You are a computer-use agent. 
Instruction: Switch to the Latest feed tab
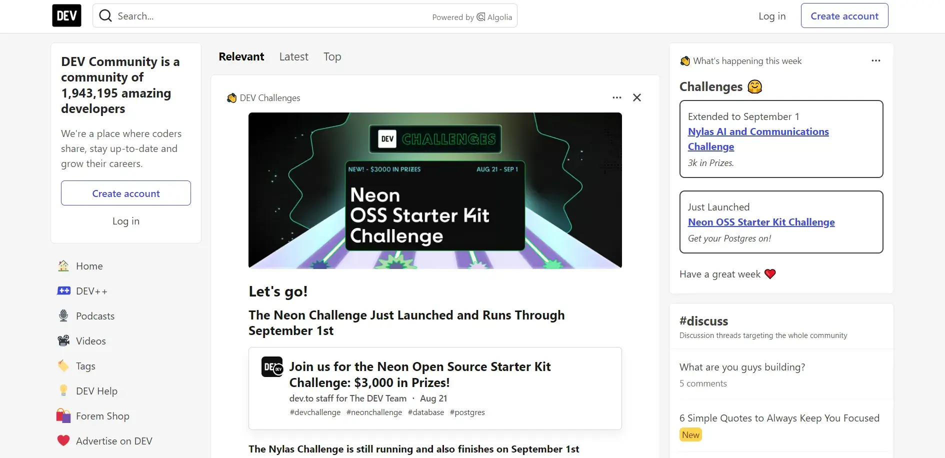point(293,56)
